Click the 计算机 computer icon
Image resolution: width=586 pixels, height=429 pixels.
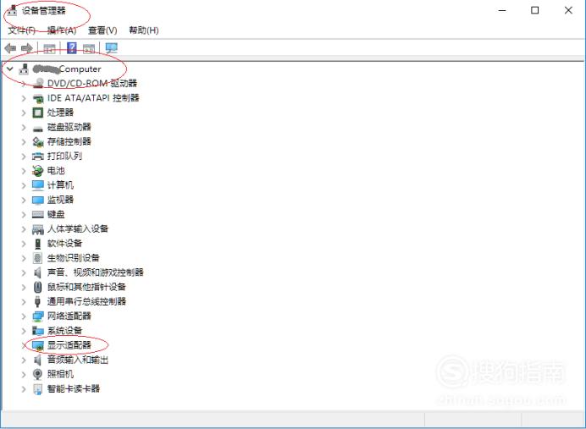(38, 185)
